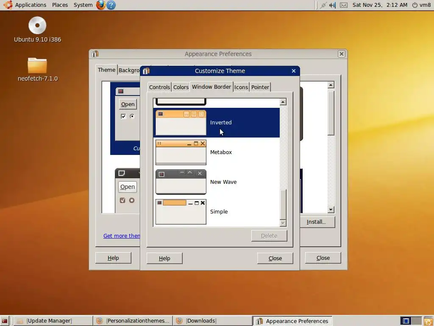The width and height of the screenshot is (434, 326).
Task: Select the Simple window border thumbnail
Action: point(181,211)
